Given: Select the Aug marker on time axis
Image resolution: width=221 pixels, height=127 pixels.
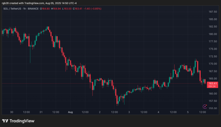Looking at the screenshot, I should click(70, 112).
